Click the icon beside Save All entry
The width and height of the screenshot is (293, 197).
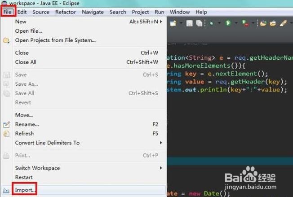coord(7,93)
